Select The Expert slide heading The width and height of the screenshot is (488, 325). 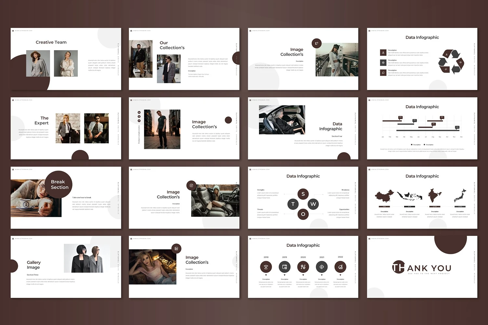(x=42, y=121)
